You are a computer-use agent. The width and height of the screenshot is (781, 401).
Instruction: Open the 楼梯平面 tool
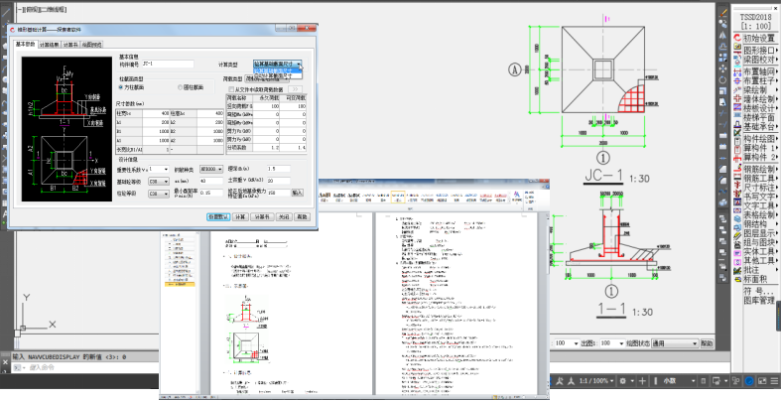coord(758,116)
